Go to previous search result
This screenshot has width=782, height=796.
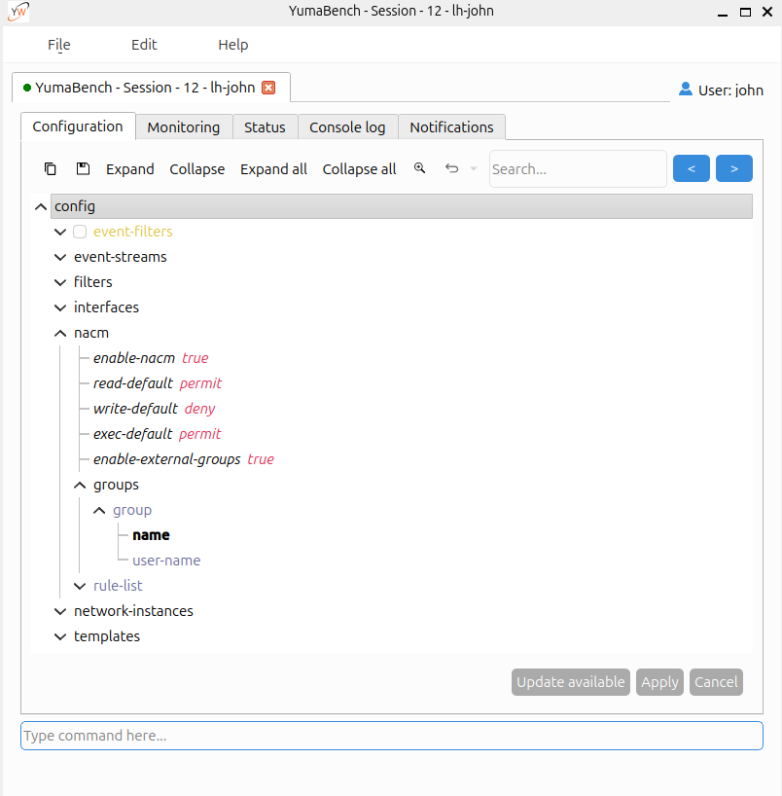point(692,168)
